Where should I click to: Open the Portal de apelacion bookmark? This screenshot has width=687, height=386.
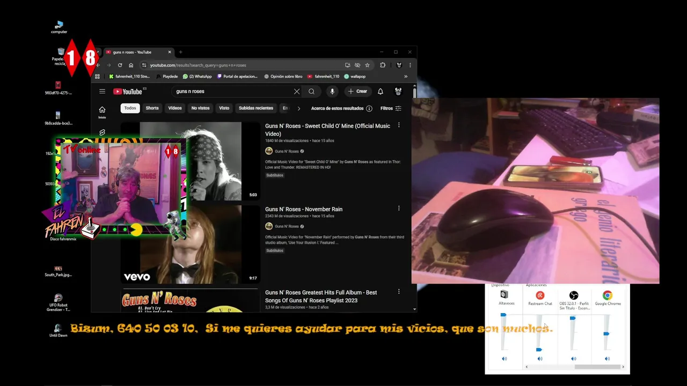[237, 76]
